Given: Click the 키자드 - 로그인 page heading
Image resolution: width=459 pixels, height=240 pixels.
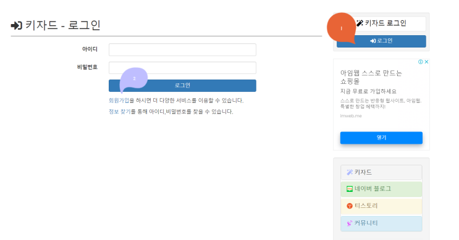Looking at the screenshot, I should coord(56,25).
